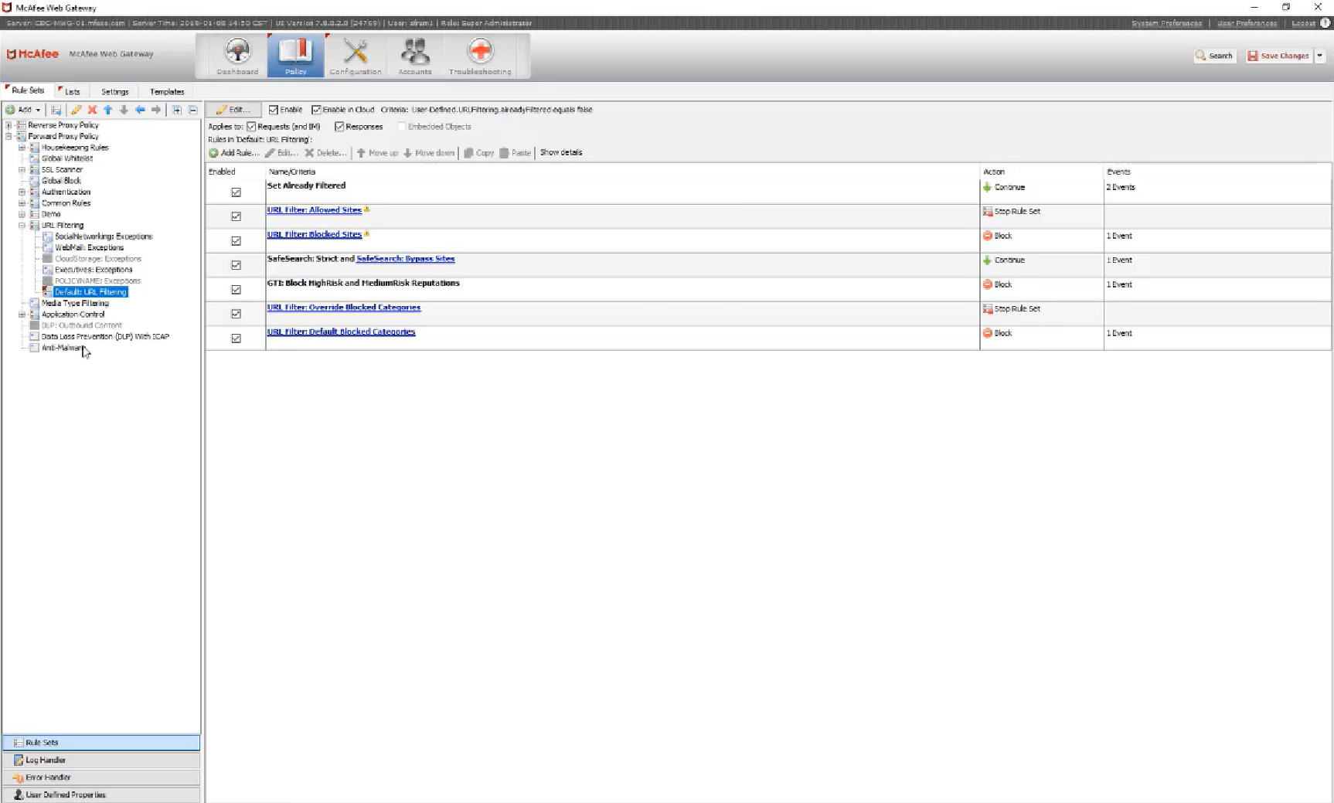Disable the GTI Block HighRisk rule checkbox
Viewport: 1334px width, 803px height.
coord(236,290)
